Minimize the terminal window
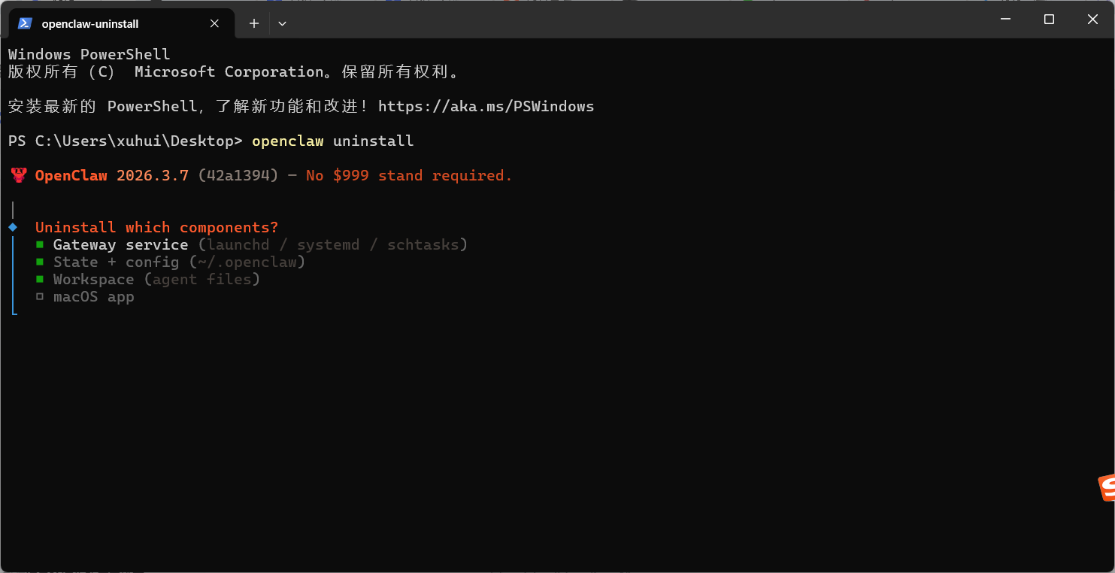The height and width of the screenshot is (573, 1115). (1005, 20)
